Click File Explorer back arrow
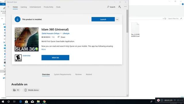This screenshot has width=184, height=104. 2,18
